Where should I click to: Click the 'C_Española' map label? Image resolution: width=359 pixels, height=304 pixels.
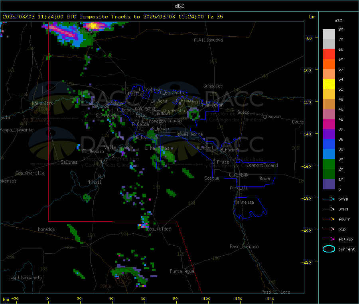172,93
